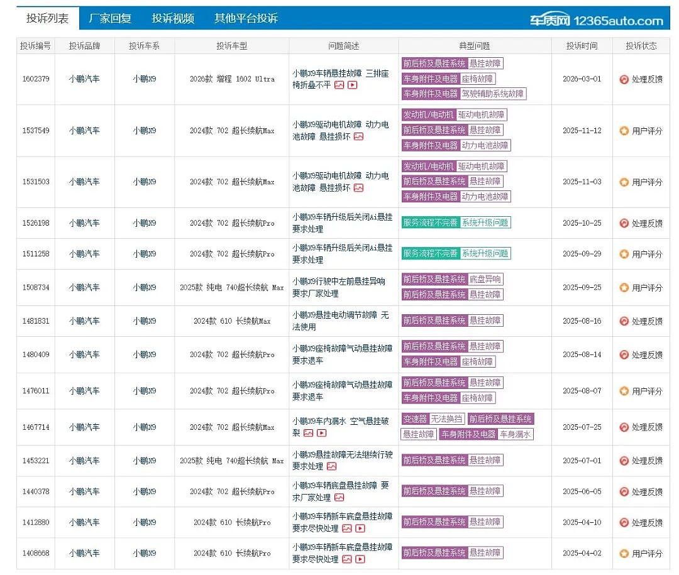
Task: Play video icon in complaint 1408668 description
Action: pyautogui.click(x=360, y=559)
